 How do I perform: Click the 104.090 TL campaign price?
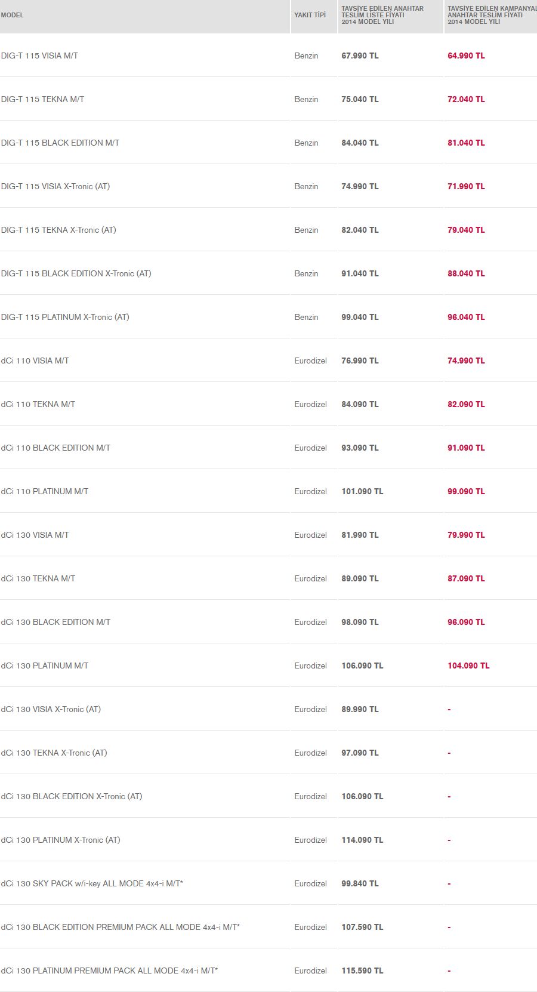pyautogui.click(x=468, y=666)
